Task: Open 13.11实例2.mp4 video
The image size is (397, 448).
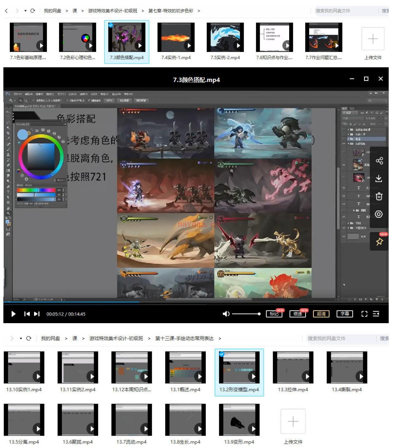Action: click(x=78, y=367)
